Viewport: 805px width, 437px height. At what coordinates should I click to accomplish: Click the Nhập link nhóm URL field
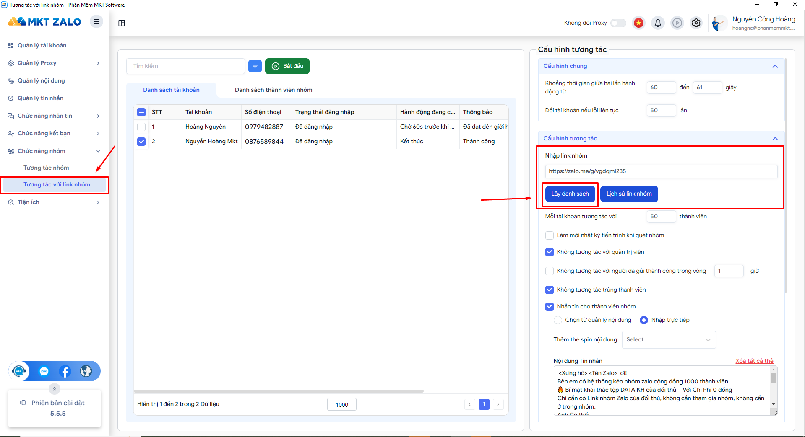point(661,171)
